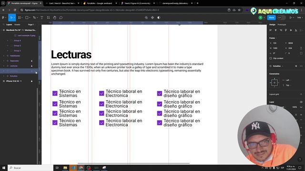Click the Lecturas heading on canvas
Viewport: 305px width, 171px height.
(x=71, y=55)
